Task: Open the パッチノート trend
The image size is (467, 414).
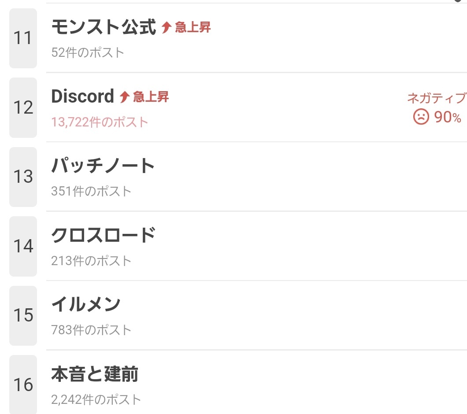Action: point(103,166)
